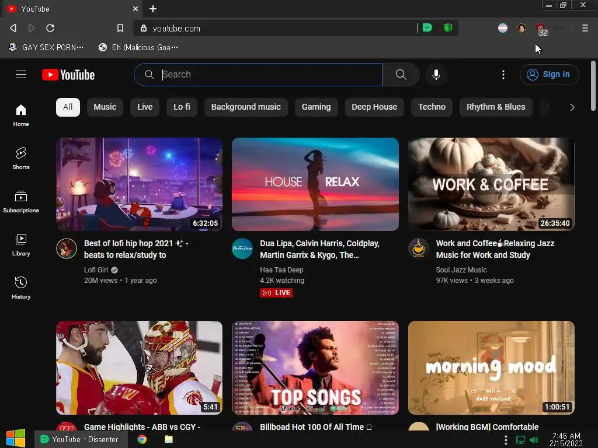Click the padlock site info icon

pyautogui.click(x=144, y=28)
